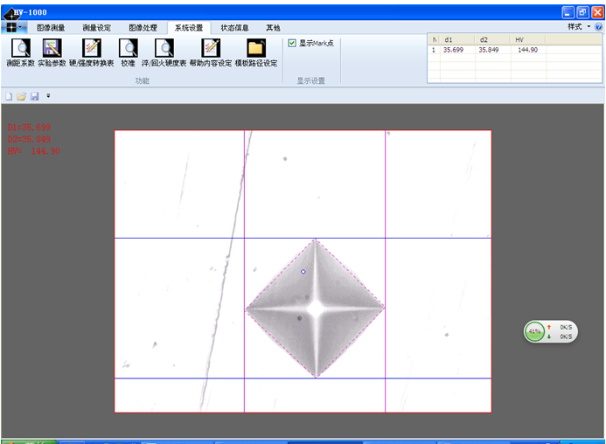Open the application menu button dropdown
The width and height of the screenshot is (606, 444).
pyautogui.click(x=15, y=28)
